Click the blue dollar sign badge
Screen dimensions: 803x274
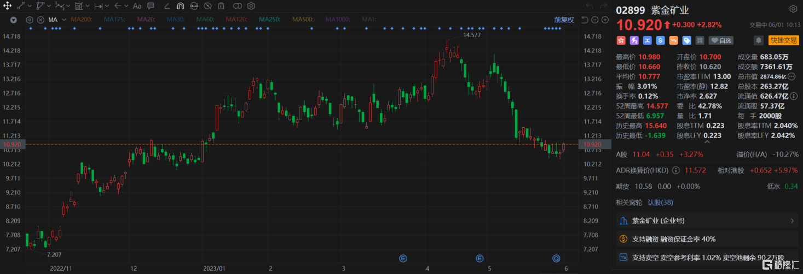[x=661, y=40]
